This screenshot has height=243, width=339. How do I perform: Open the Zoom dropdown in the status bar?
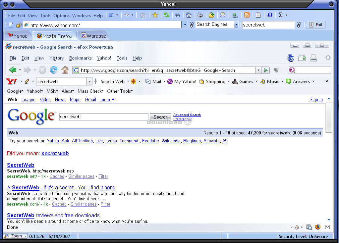point(26,236)
